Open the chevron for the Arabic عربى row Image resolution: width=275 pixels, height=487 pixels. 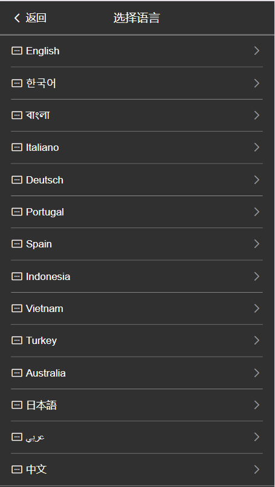[x=257, y=437]
